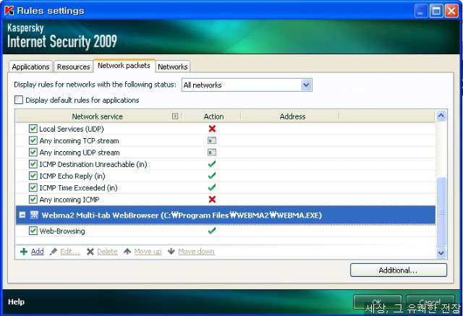Click the scrollbar up arrow of rules list
Viewport: 463px width, 316px height.
[441, 116]
